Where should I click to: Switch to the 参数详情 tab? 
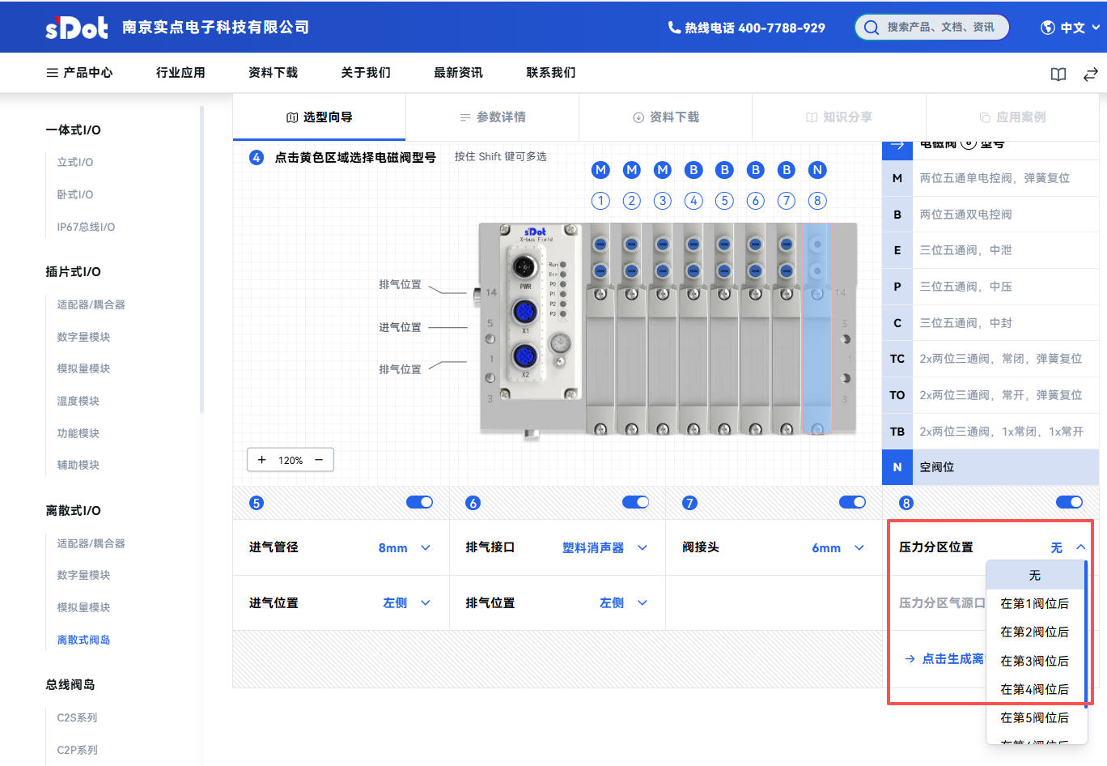492,117
